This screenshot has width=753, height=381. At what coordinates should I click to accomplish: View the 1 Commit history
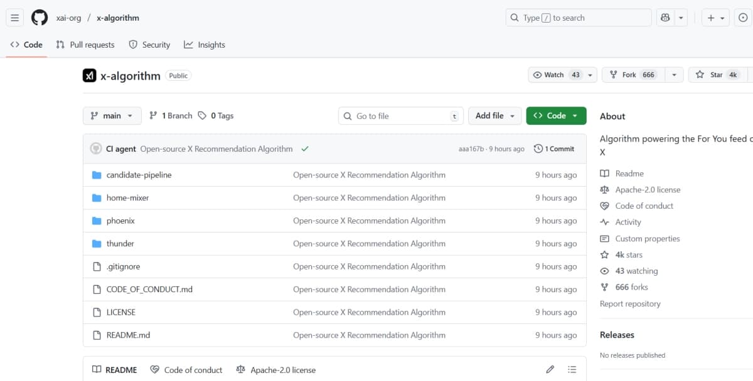pos(554,149)
